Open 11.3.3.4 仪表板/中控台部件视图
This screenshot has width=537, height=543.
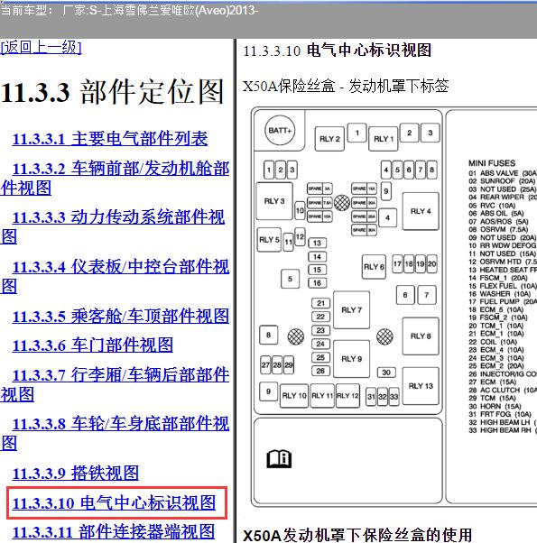click(x=115, y=276)
